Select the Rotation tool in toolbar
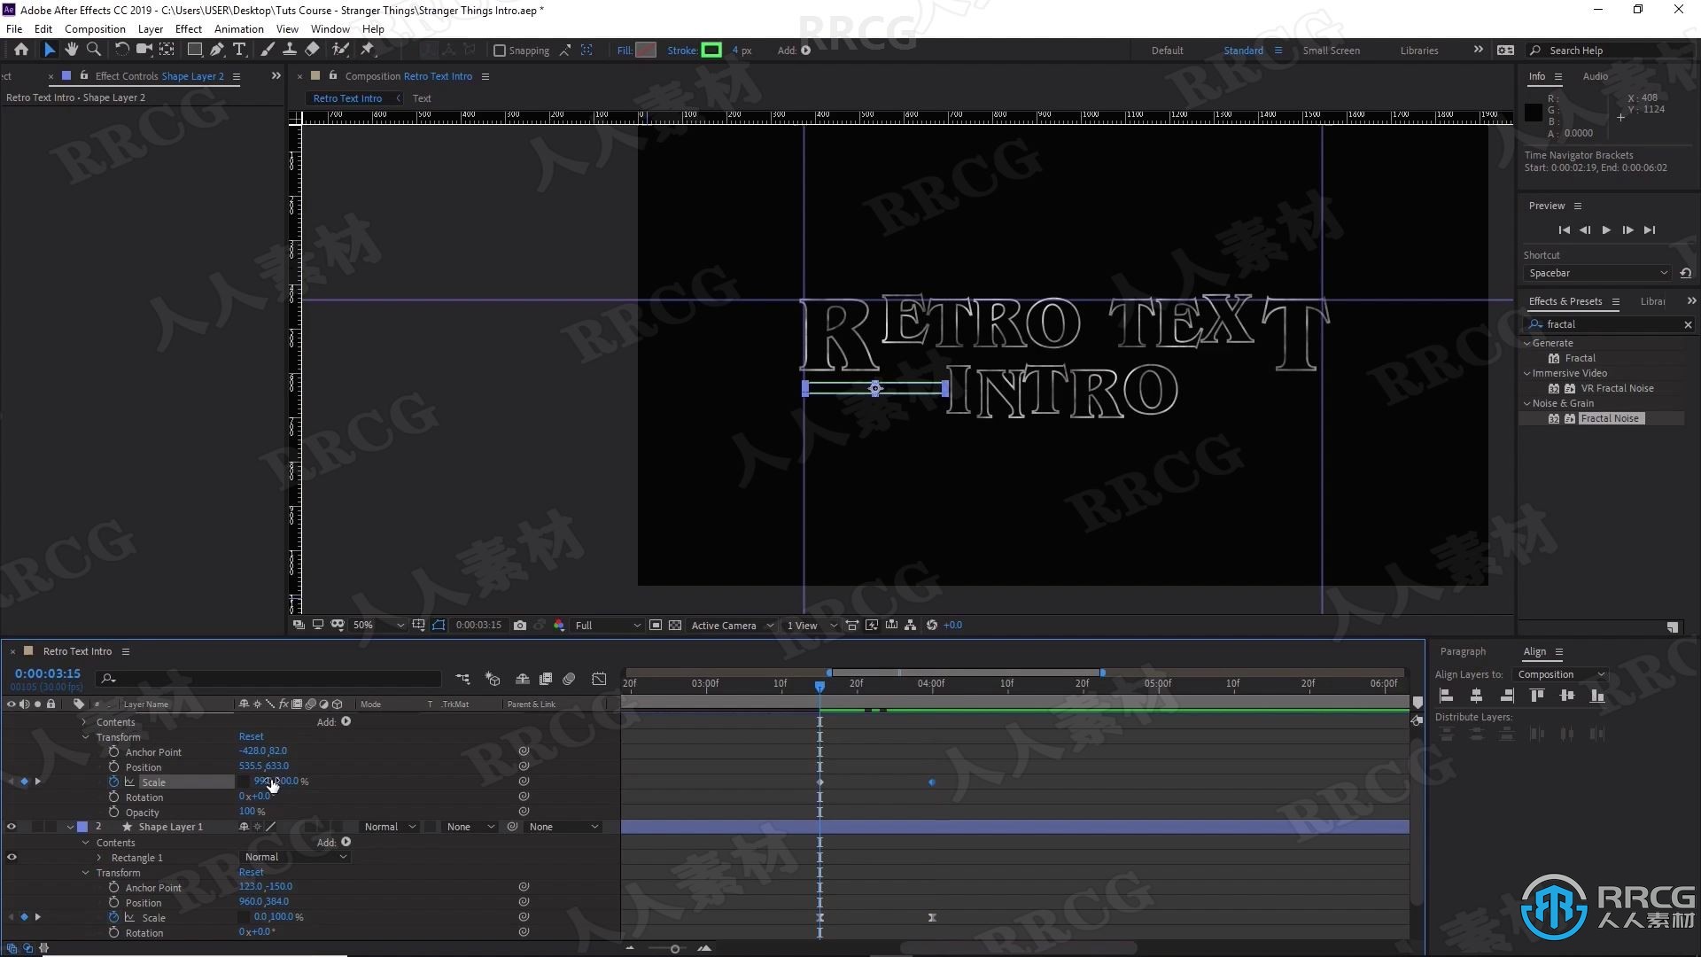The width and height of the screenshot is (1701, 957). pos(118,49)
